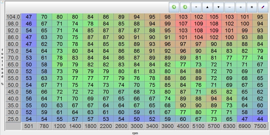Select the 1800 rpm column header
The height and width of the screenshot is (135, 270).
[x=90, y=126]
